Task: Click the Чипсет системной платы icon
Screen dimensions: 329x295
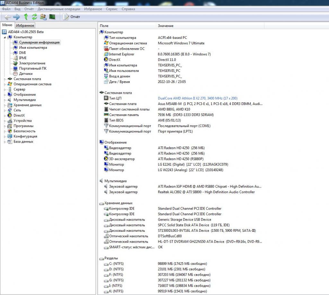Action: pos(106,109)
